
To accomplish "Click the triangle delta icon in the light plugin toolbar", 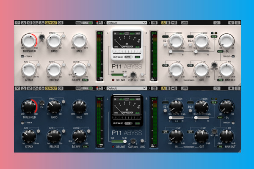I will click(23, 23).
